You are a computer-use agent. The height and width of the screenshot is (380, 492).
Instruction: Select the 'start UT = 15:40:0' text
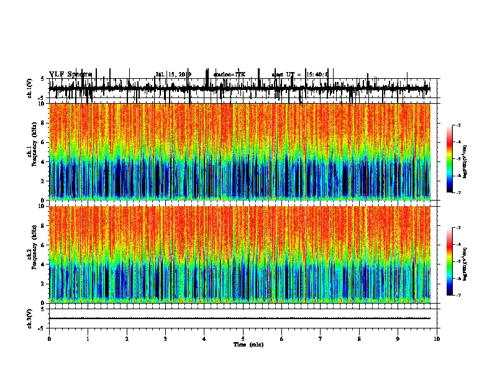[300, 75]
